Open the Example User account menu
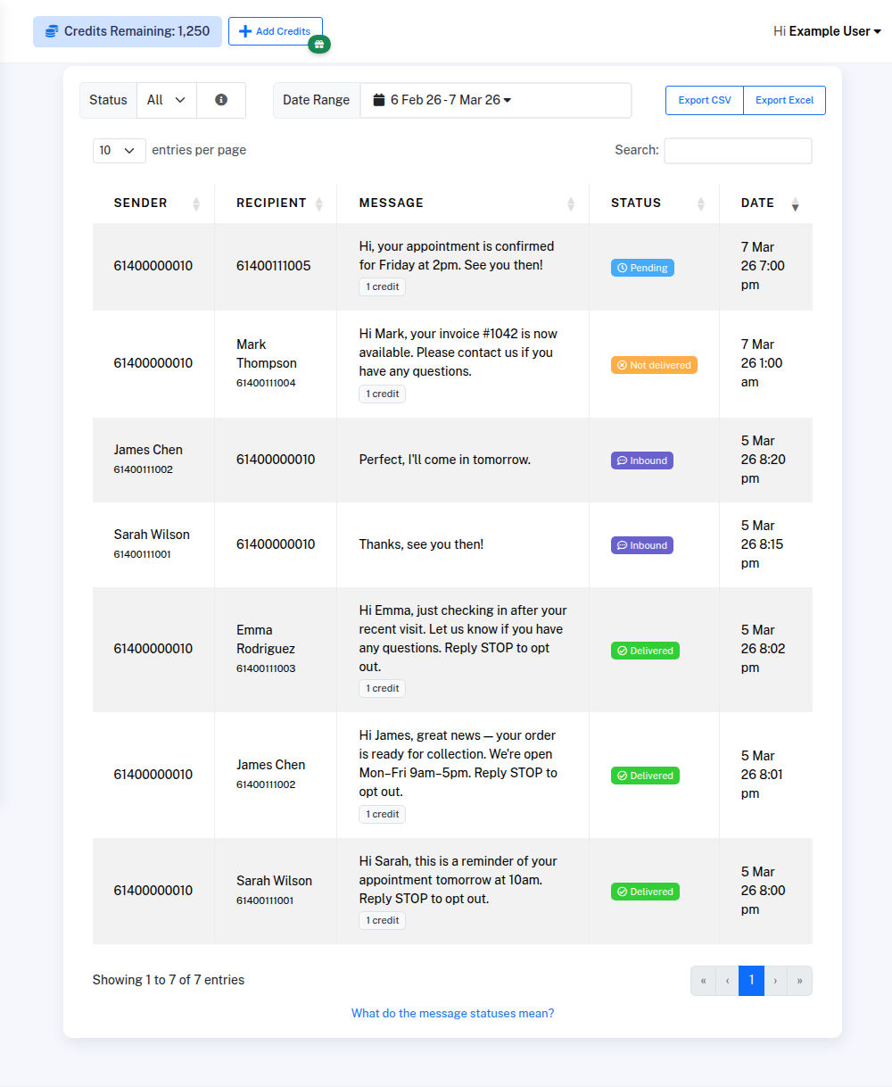This screenshot has height=1087, width=892. click(827, 31)
